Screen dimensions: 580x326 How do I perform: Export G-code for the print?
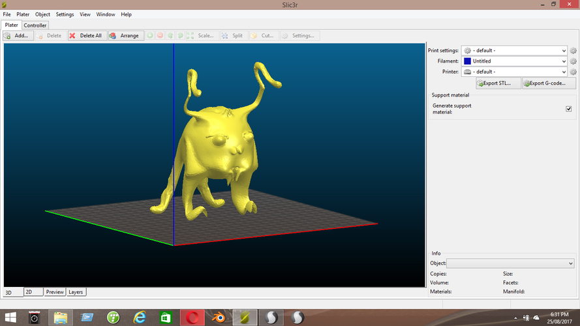tap(549, 83)
